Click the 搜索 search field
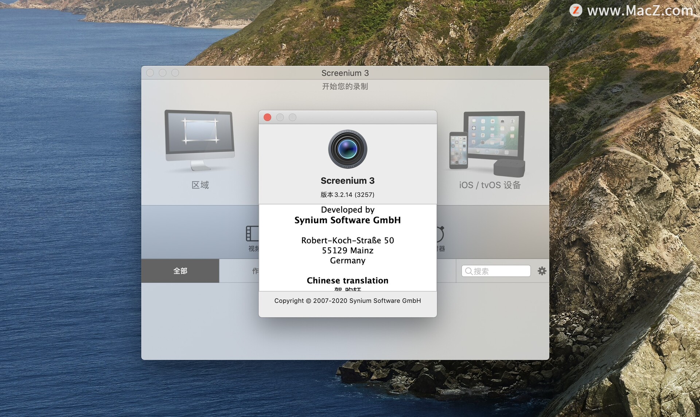Viewport: 700px width, 417px height. click(x=496, y=271)
